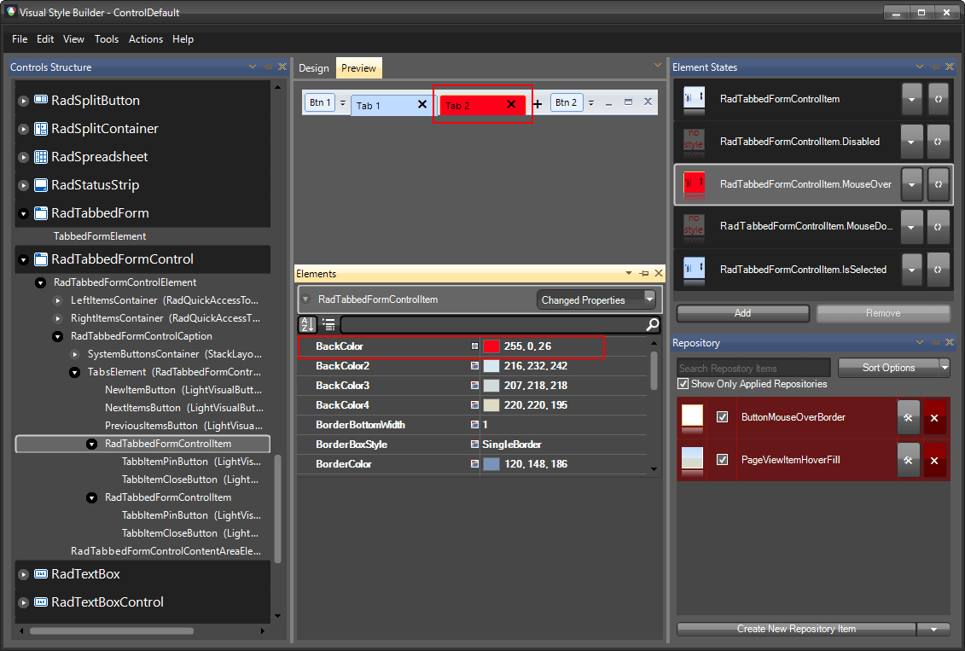Select the NewItemButton tree item
Viewport: 965px width, 651px height.
[x=183, y=390]
